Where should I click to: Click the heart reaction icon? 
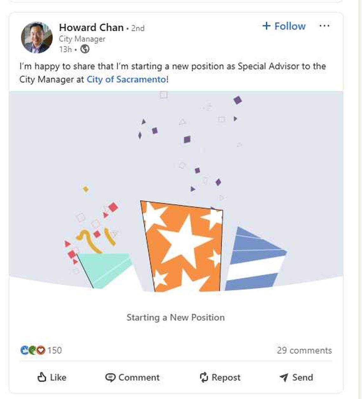coord(41,351)
